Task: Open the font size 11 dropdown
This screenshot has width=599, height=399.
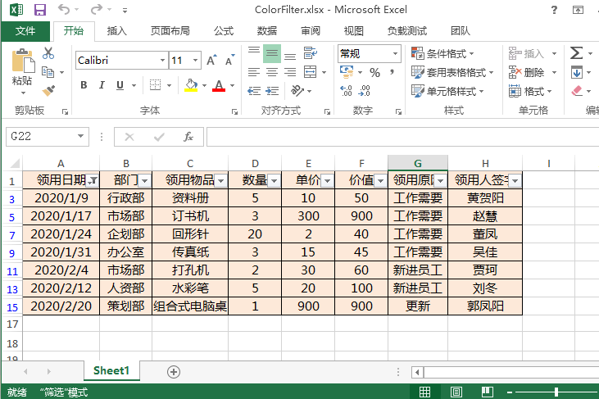Action: [195, 61]
